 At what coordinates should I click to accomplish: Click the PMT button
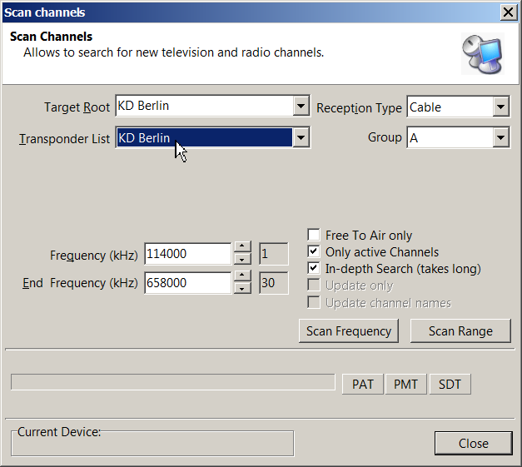405,384
